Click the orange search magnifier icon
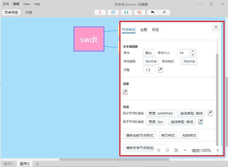 coord(139,12)
